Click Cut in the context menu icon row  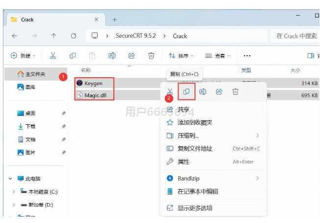tap(170, 91)
